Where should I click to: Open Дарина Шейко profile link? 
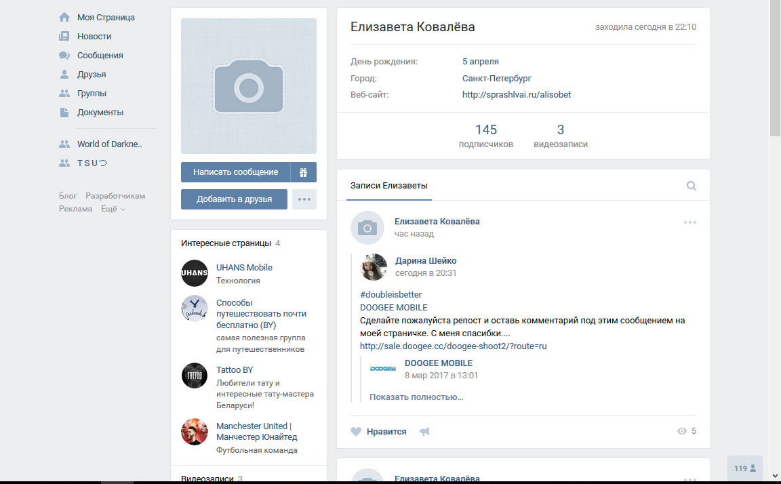[426, 260]
